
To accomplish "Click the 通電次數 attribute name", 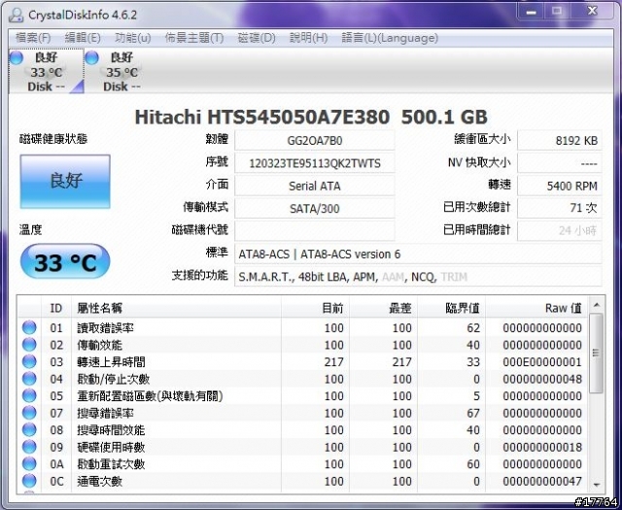I will (x=99, y=482).
